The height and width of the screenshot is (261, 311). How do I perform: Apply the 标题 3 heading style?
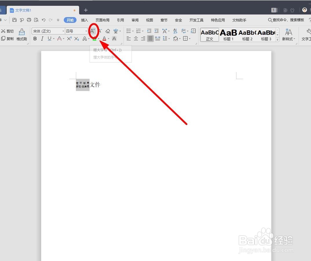266,35
